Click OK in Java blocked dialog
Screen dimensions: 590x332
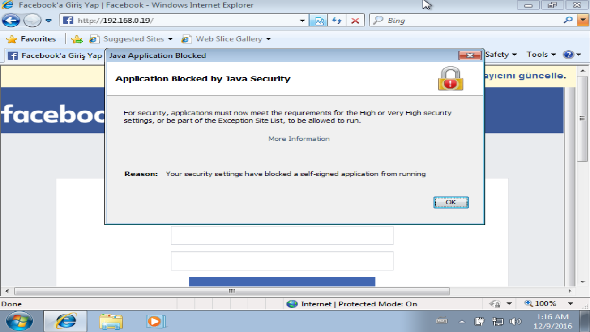(x=451, y=202)
